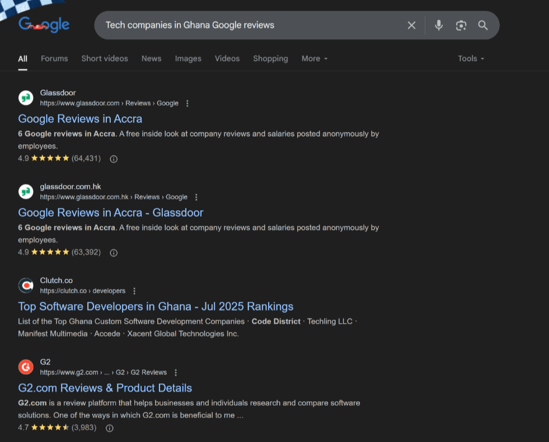The image size is (549, 442).
Task: Switch to the Shopping tab
Action: 270,59
